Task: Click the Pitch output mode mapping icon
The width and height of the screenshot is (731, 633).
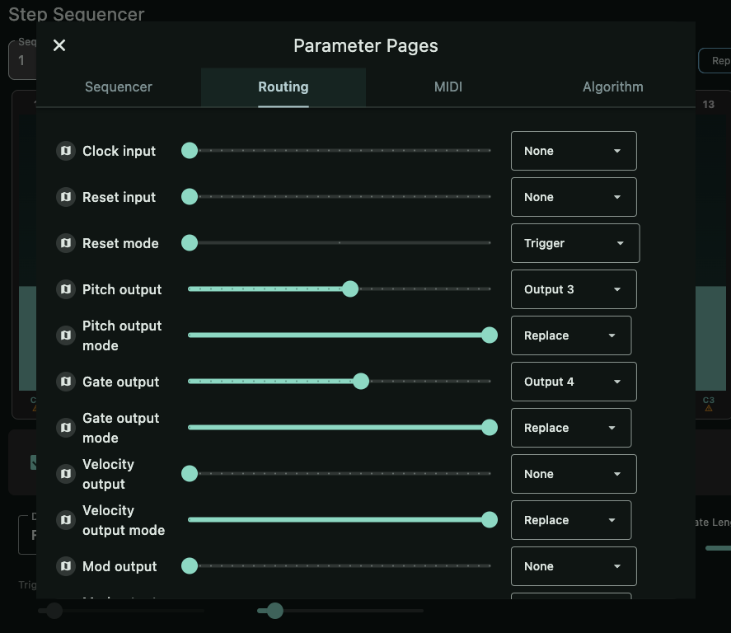Action: [66, 335]
